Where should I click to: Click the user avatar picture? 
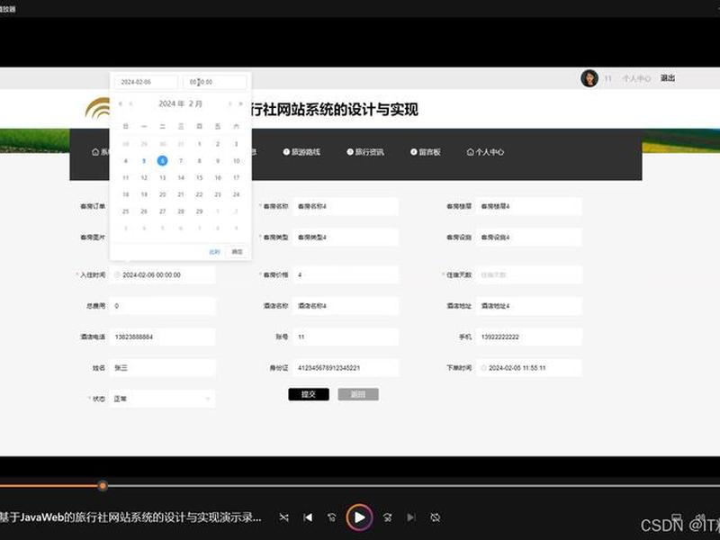(589, 78)
